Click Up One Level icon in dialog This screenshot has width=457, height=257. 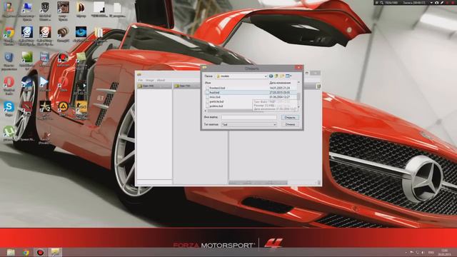(276, 76)
